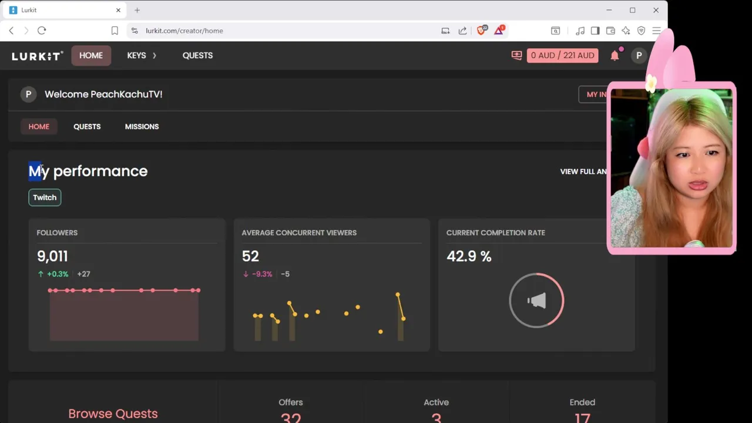Click the install app icon in address bar
Screen dimensions: 752x423
(445, 31)
